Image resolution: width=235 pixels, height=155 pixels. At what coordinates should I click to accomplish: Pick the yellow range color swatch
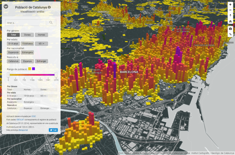tap(30, 69)
